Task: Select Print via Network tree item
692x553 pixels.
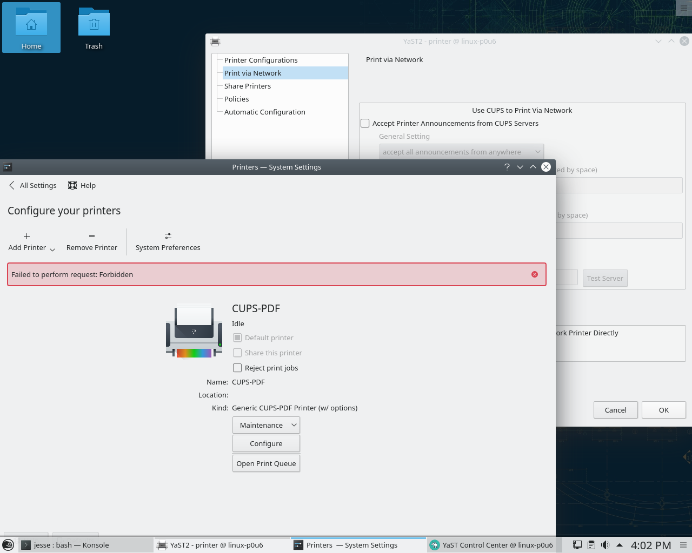Action: coord(285,73)
